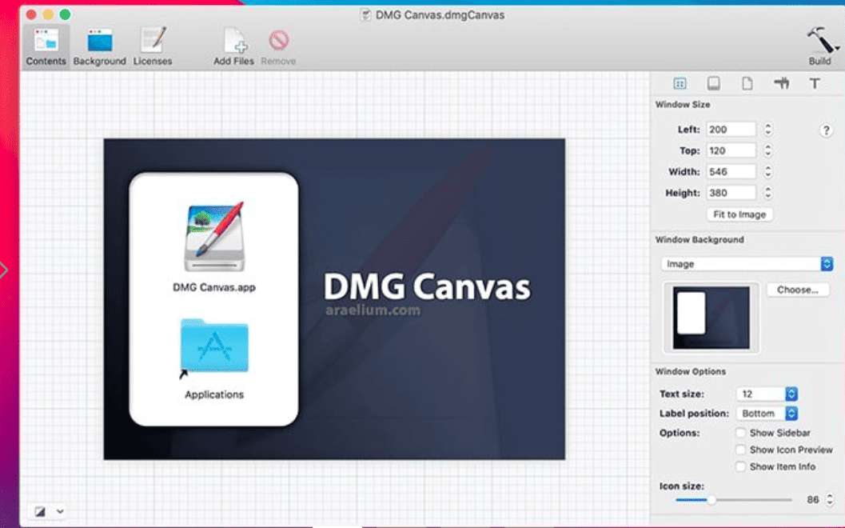845x528 pixels.
Task: Click the Applications label on canvas
Action: [214, 394]
